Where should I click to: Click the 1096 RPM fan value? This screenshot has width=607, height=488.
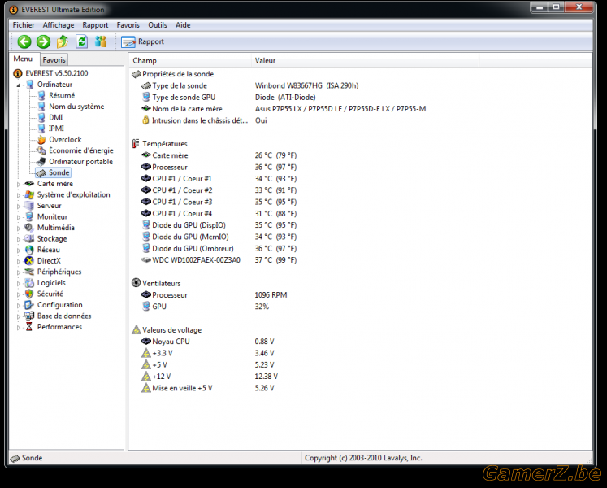pyautogui.click(x=271, y=295)
